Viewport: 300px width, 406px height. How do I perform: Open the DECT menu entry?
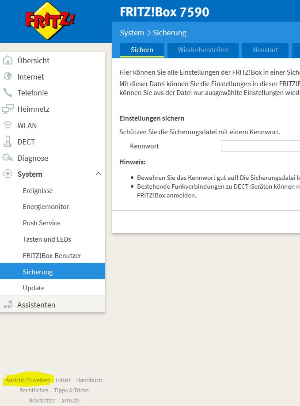coord(53,142)
